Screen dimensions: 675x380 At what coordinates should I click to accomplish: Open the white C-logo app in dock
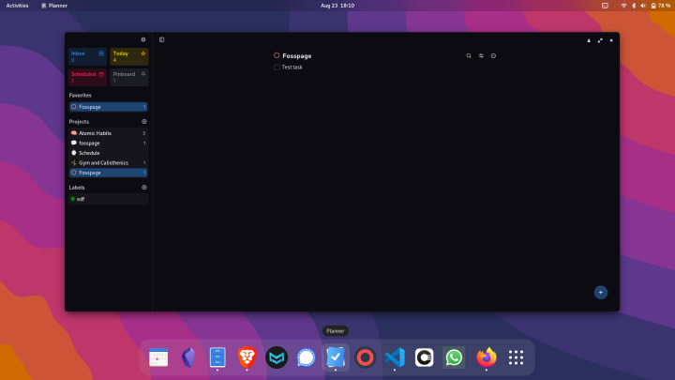point(424,357)
